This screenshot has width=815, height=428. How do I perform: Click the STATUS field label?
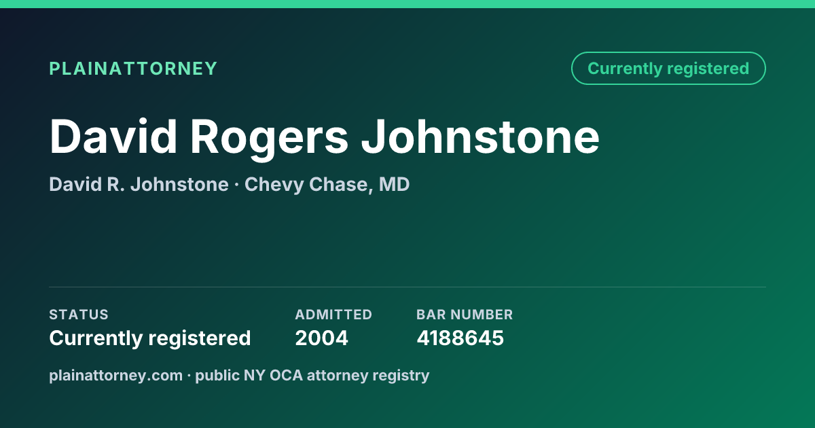(x=79, y=315)
